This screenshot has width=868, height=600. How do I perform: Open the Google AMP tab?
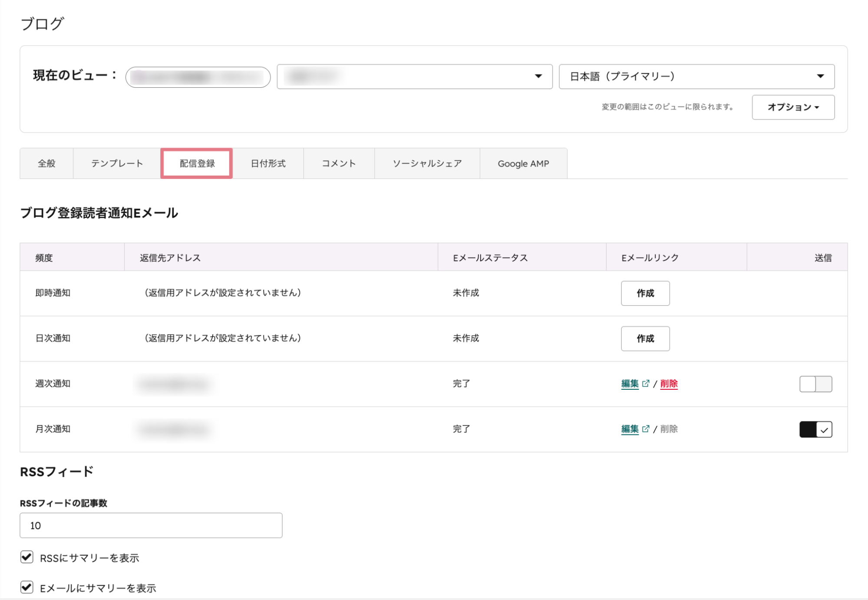[x=523, y=163]
